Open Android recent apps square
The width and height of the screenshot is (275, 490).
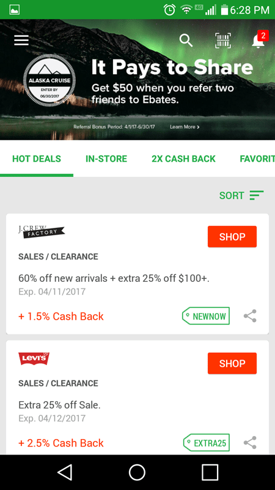tap(210, 472)
